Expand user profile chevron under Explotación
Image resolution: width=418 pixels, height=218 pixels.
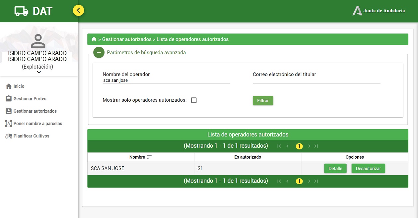point(39,72)
